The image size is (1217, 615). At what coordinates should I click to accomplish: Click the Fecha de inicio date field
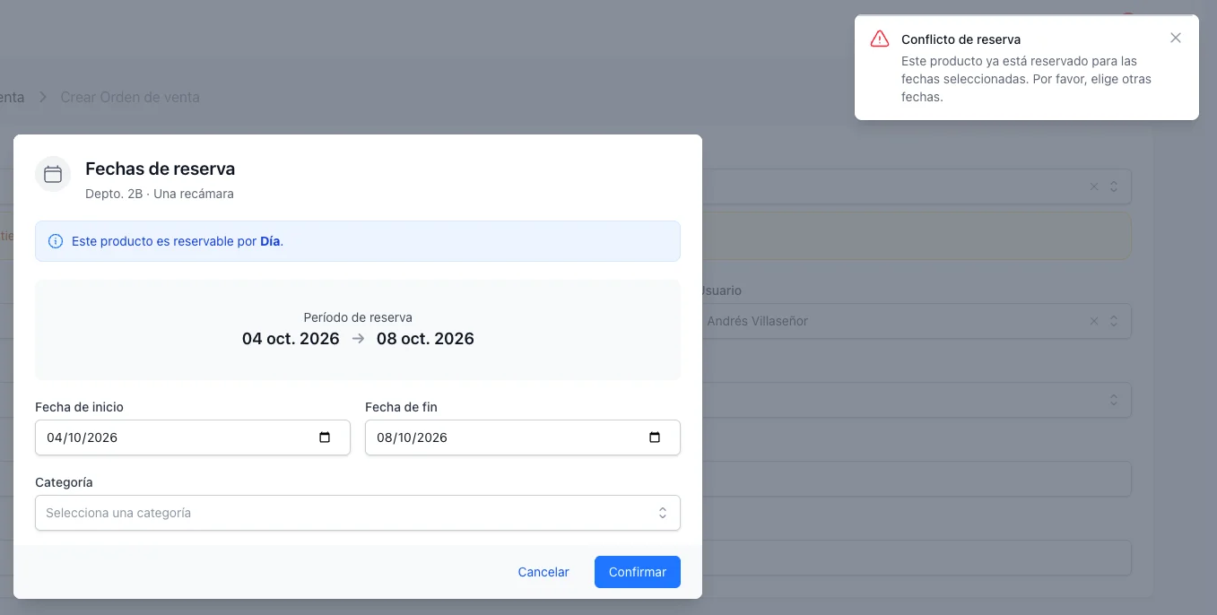[x=193, y=437]
